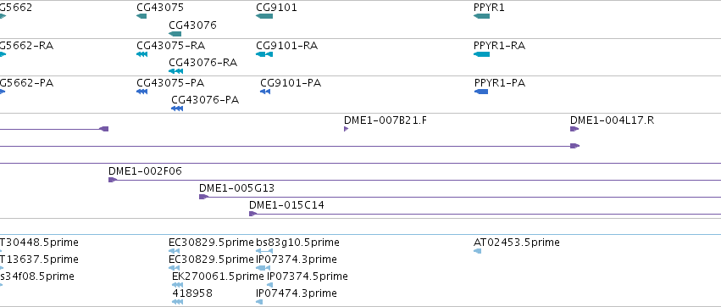Click the CG9101 gene glyph

tap(264, 16)
